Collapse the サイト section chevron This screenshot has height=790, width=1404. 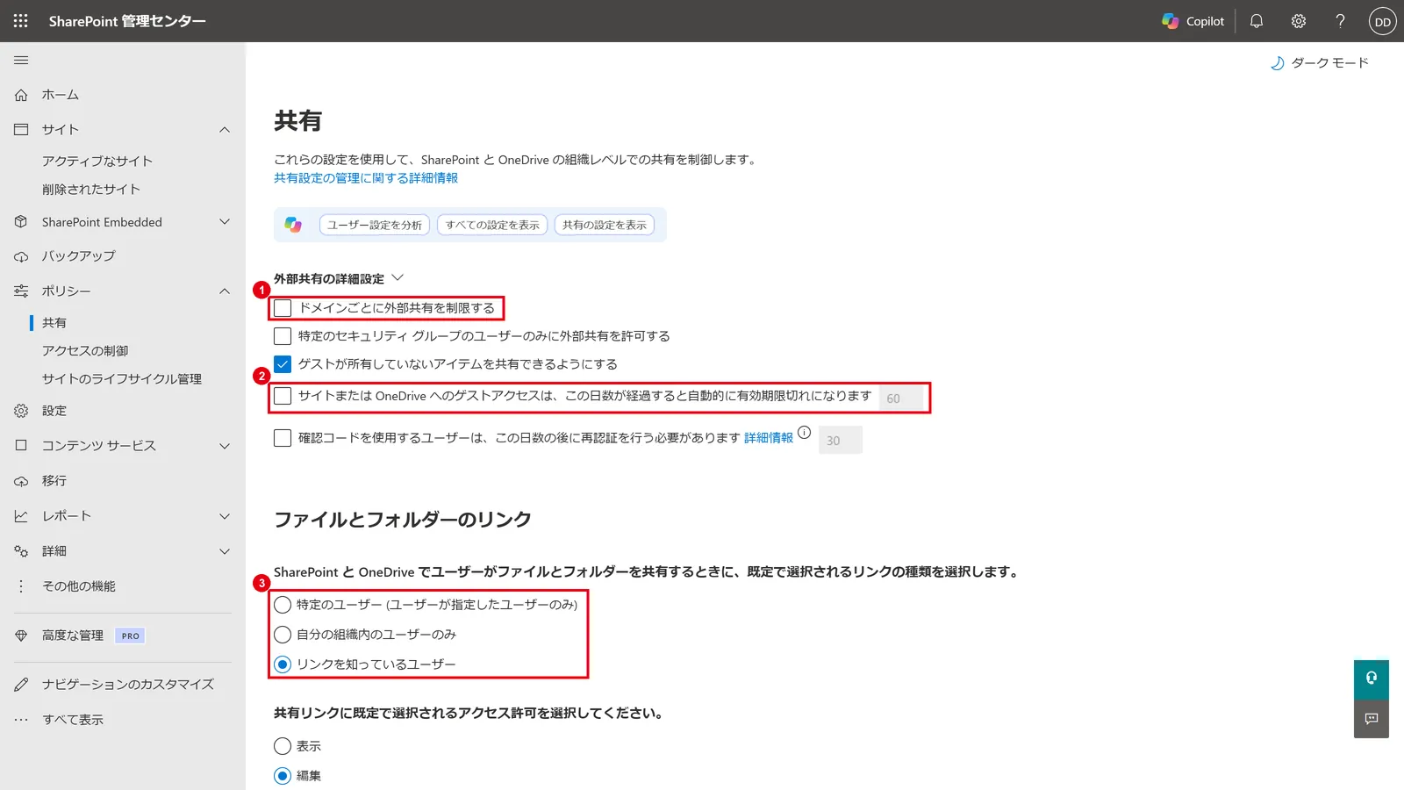click(x=225, y=130)
